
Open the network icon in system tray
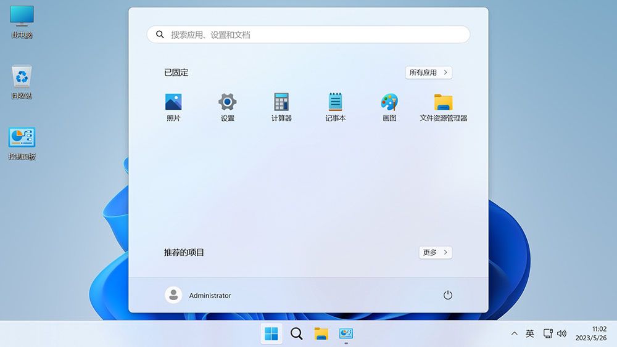coord(548,333)
